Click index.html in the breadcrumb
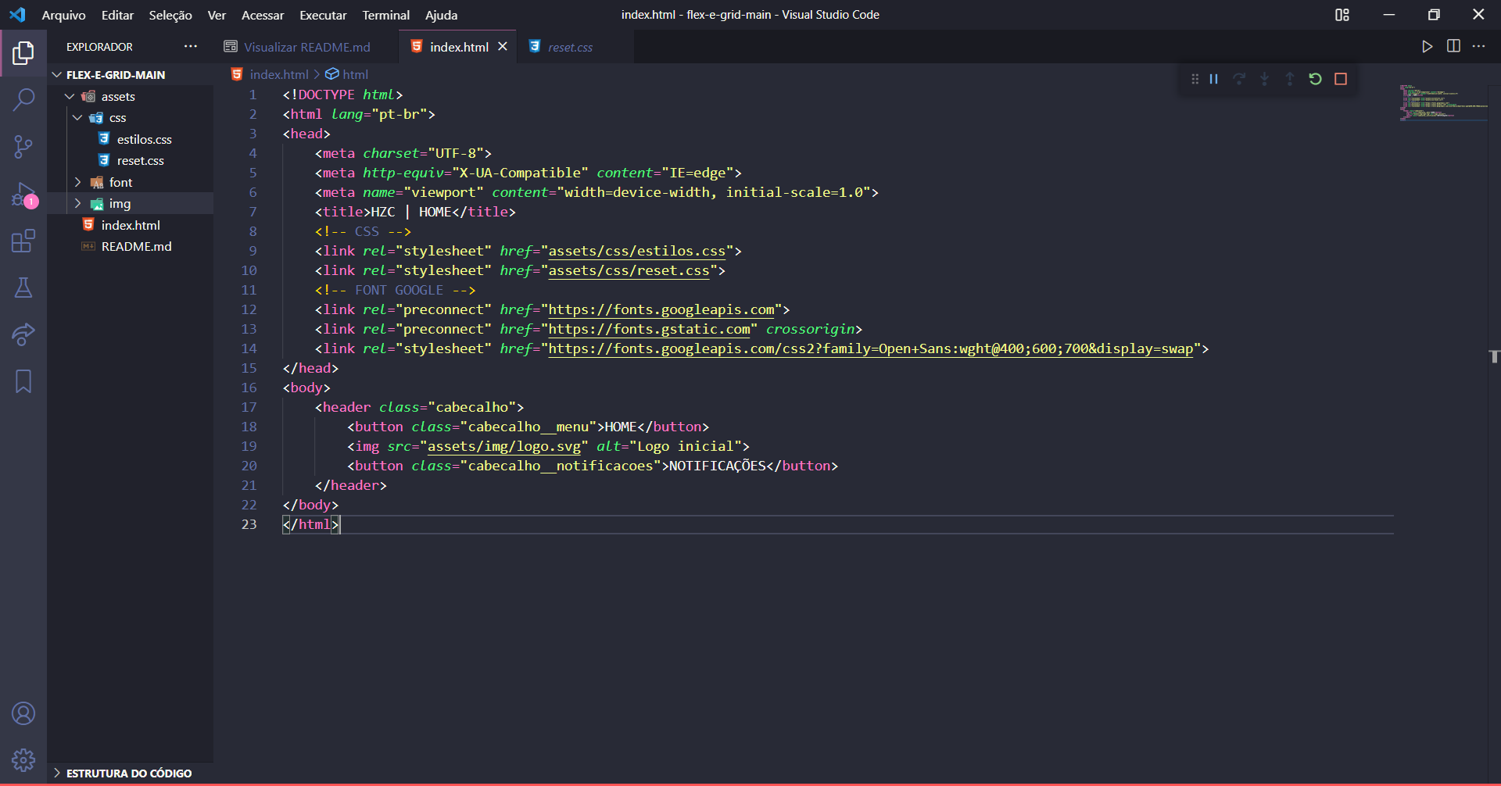Screen dimensions: 1501x786 click(x=279, y=74)
